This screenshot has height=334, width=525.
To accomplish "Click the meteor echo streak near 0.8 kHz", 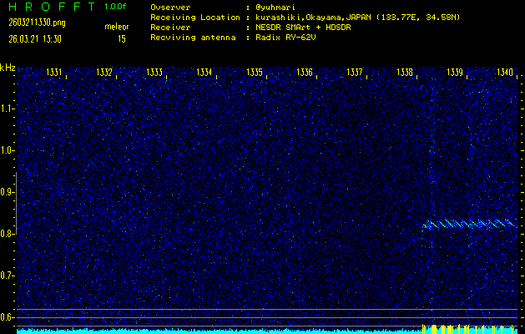I will 469,224.
